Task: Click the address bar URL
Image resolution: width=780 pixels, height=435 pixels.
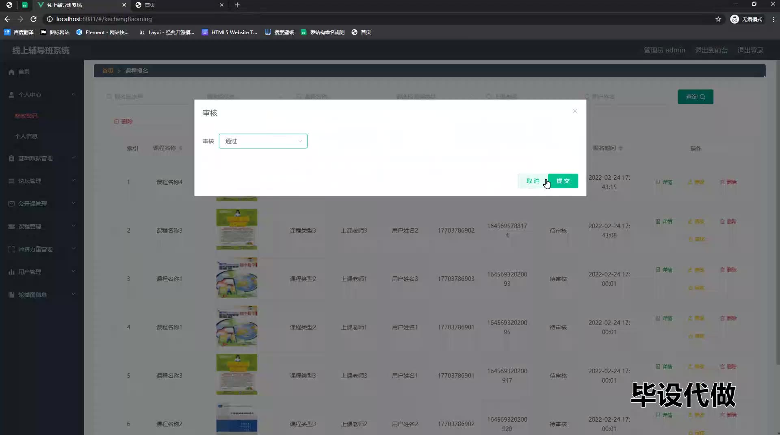Action: point(104,19)
